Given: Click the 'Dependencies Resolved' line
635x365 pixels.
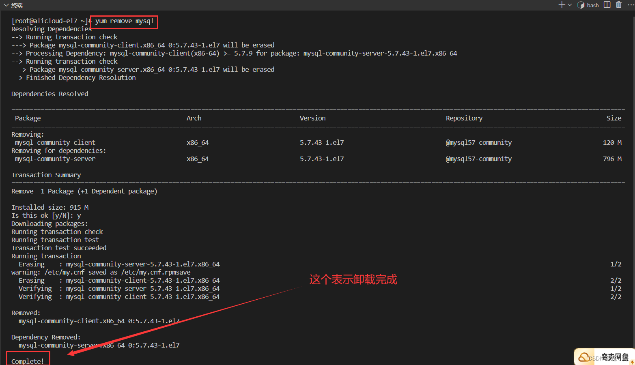Looking at the screenshot, I should (x=50, y=94).
